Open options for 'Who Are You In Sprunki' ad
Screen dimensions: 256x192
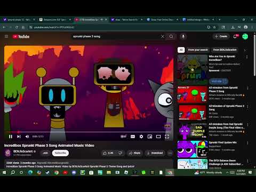tap(247, 57)
